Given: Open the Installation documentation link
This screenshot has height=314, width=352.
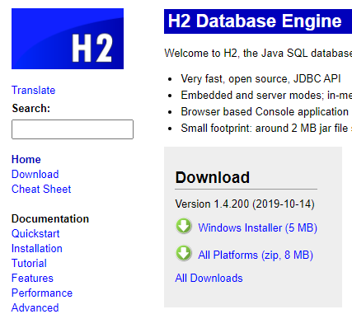Looking at the screenshot, I should [37, 248].
